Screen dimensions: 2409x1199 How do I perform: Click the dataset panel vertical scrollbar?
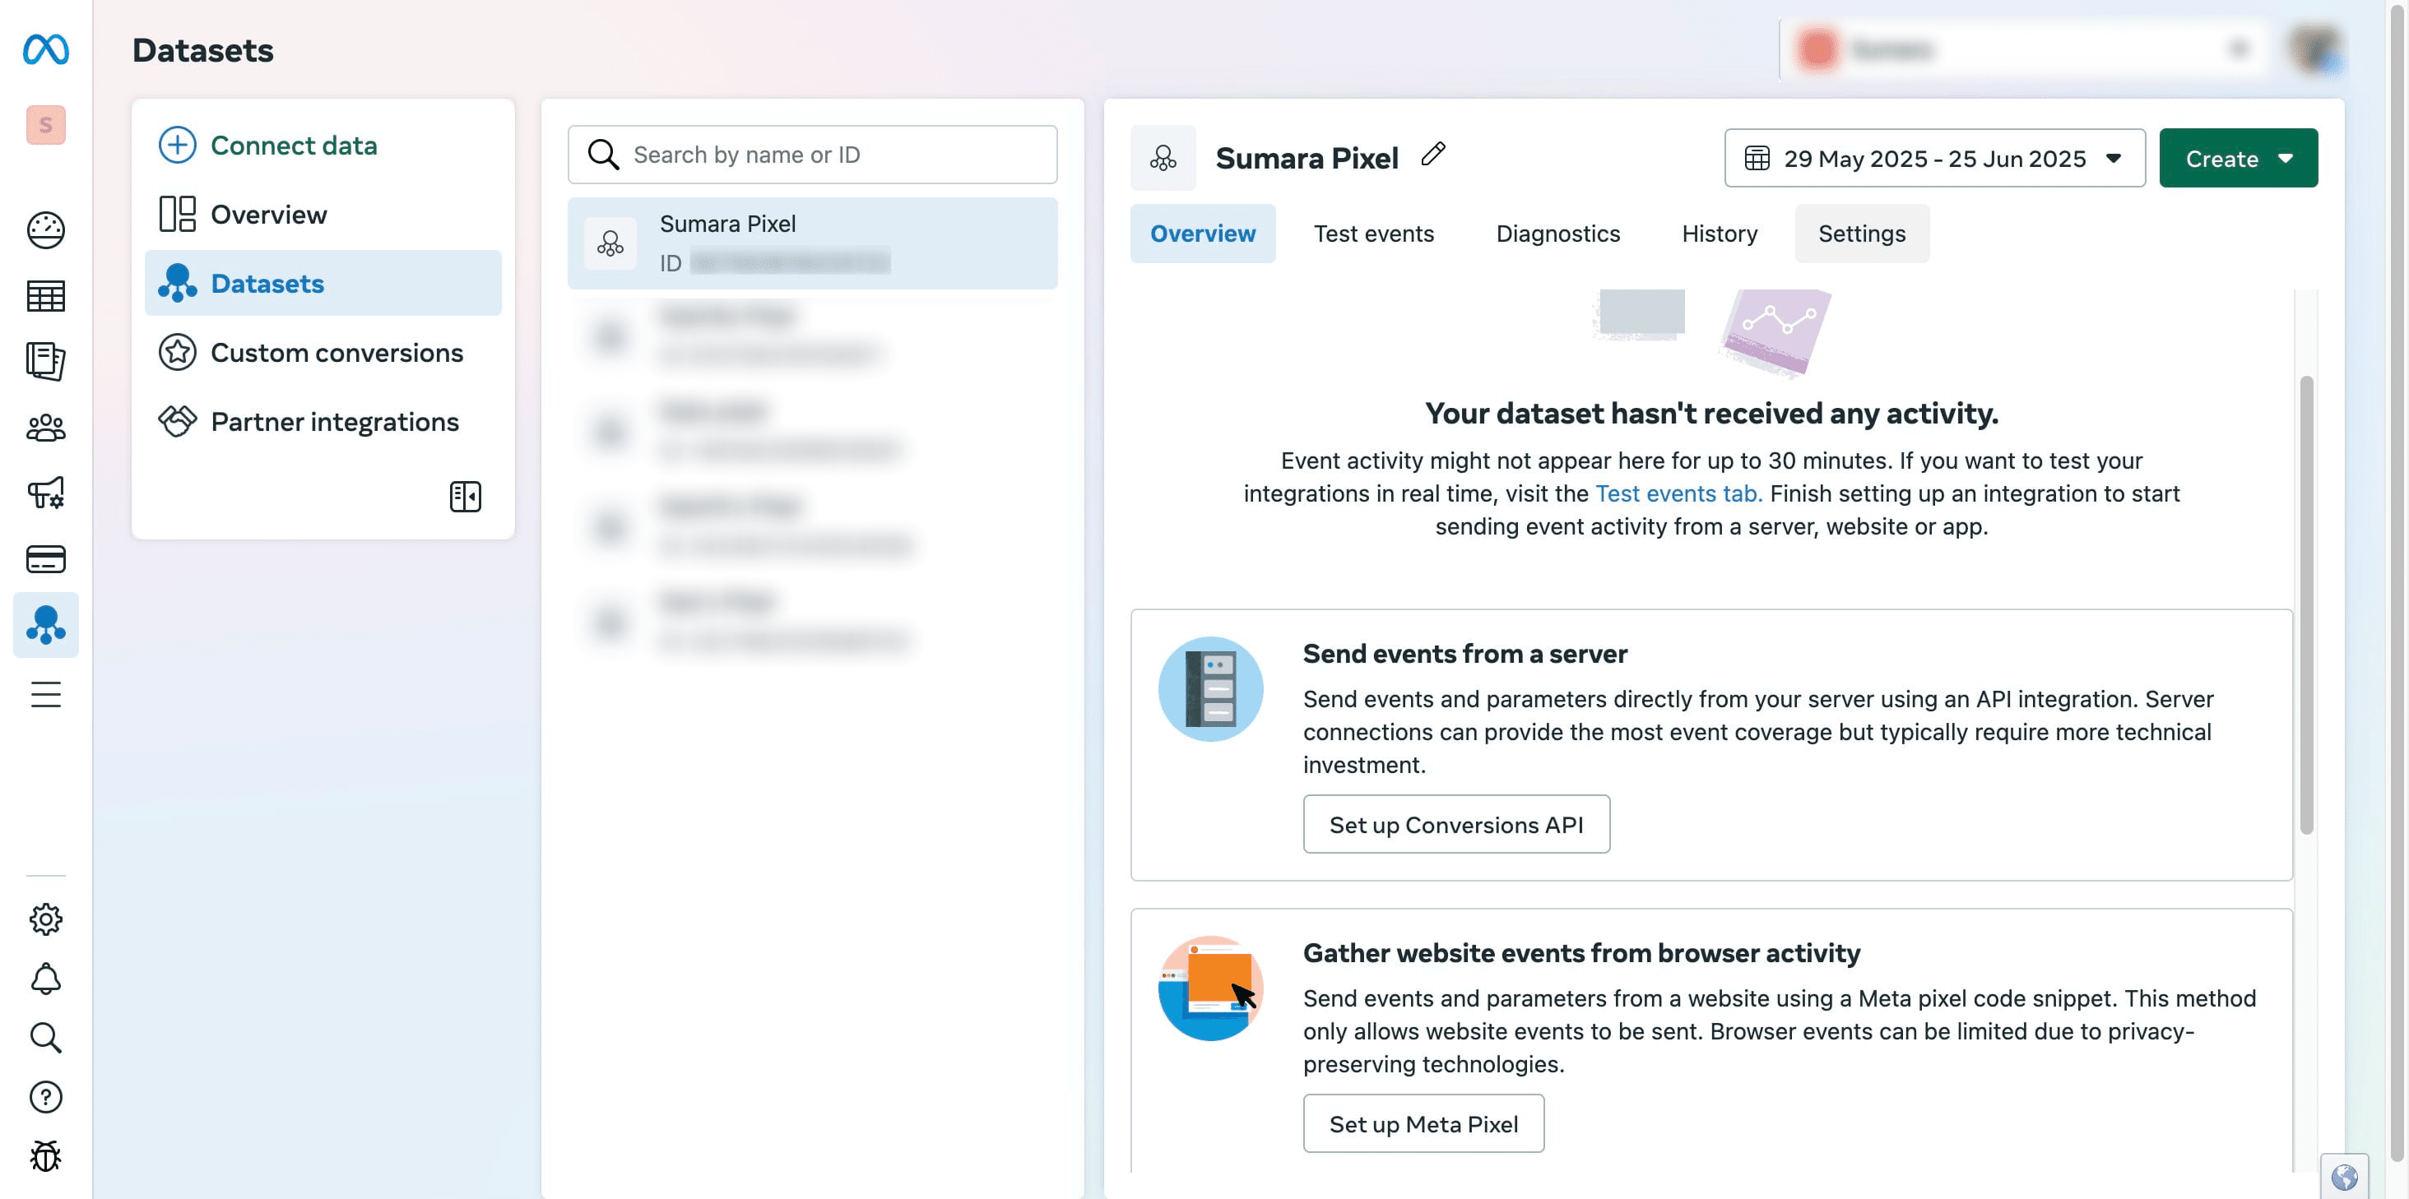point(2306,604)
